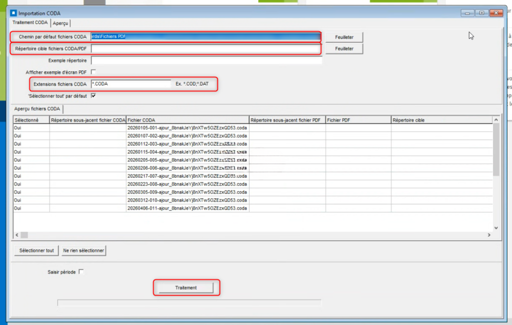
Task: Click Feuilleter for Chemin par défaut
Action: pos(344,37)
